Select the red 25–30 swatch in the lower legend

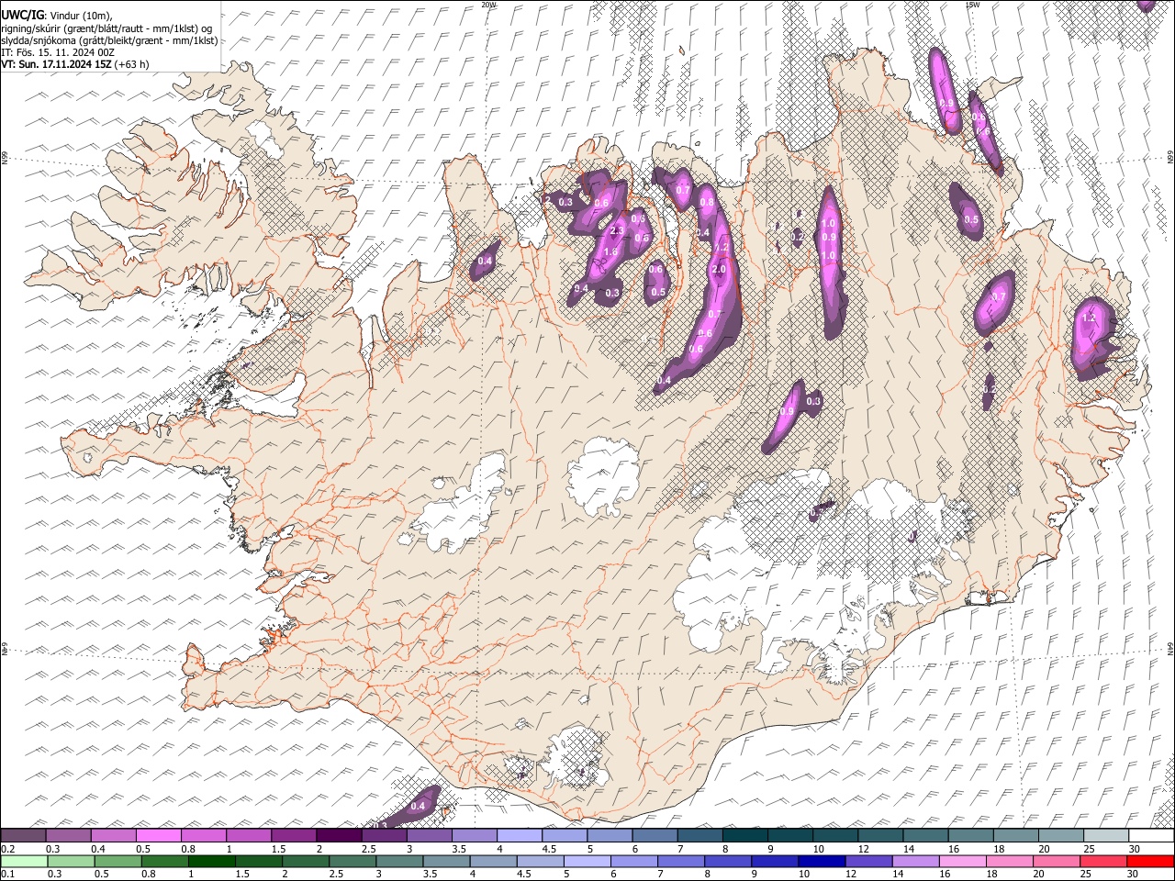point(1104,861)
